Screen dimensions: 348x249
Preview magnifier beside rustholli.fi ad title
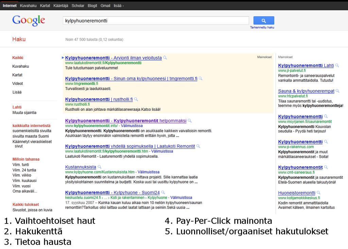136,100
